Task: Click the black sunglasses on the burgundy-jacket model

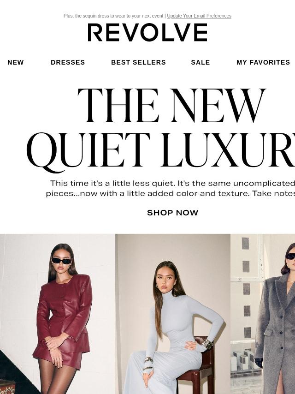Action: [x=61, y=261]
